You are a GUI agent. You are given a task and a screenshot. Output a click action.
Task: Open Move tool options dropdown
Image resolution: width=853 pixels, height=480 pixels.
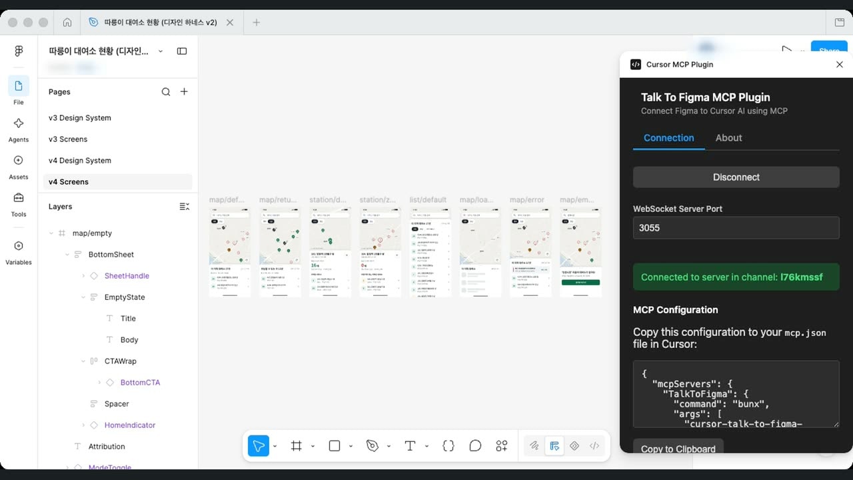pyautogui.click(x=275, y=446)
